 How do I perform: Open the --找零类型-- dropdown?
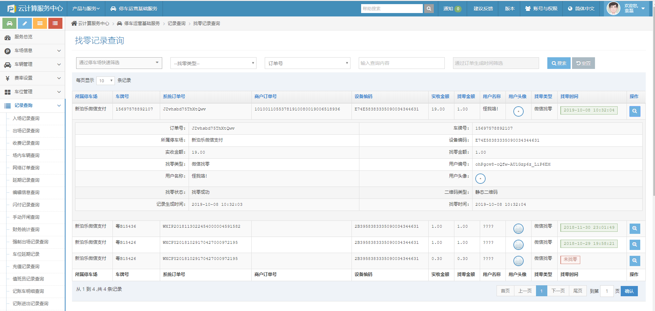pos(213,63)
